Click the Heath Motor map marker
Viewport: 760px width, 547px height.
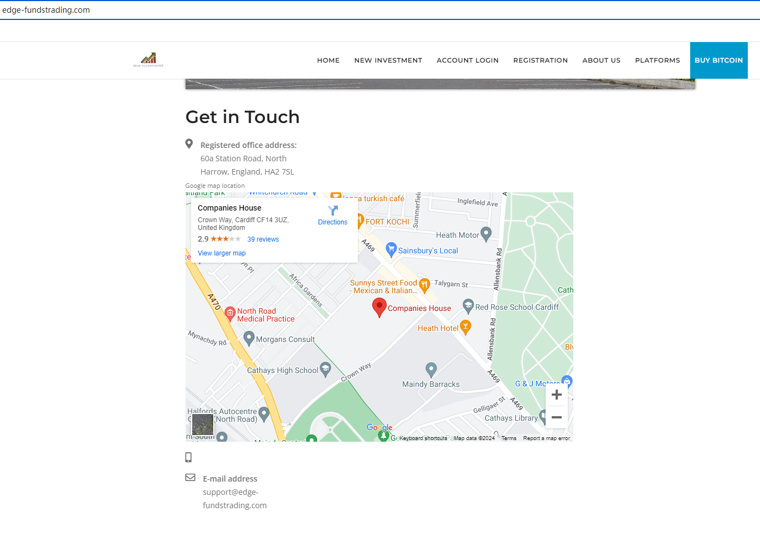click(x=486, y=234)
